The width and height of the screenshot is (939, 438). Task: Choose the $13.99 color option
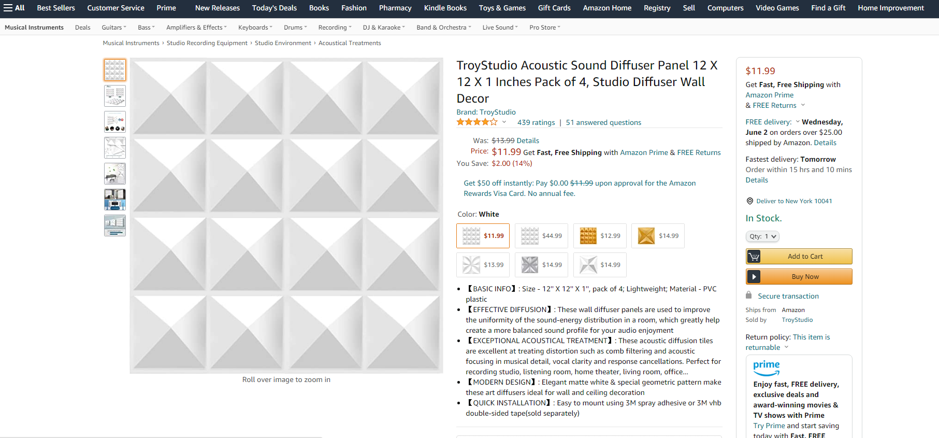pyautogui.click(x=483, y=265)
